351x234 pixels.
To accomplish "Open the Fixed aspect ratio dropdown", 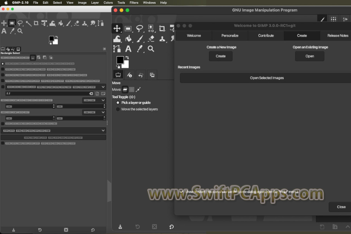I will click(x=56, y=87).
